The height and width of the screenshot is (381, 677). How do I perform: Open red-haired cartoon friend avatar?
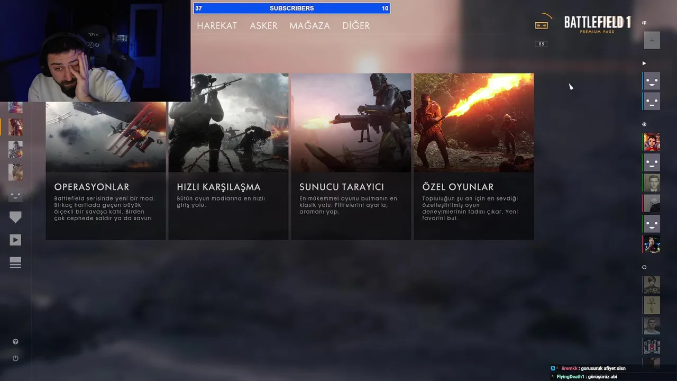[652, 142]
